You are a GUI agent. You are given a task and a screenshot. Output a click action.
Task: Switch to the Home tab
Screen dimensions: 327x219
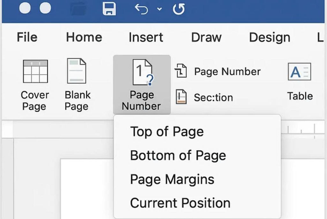(84, 37)
